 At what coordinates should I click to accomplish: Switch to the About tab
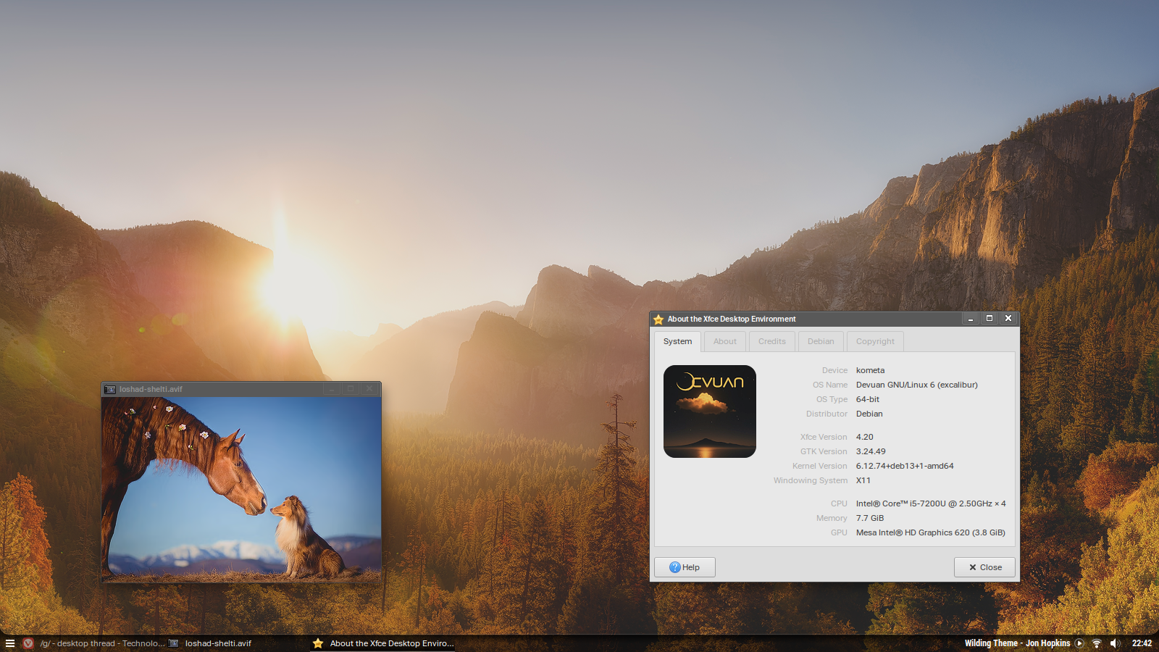(724, 341)
